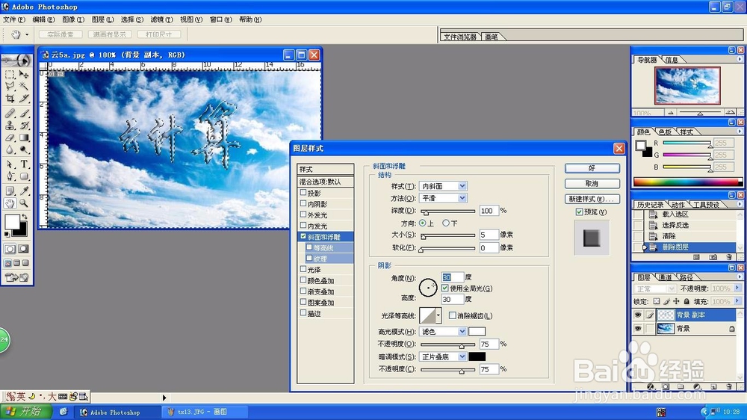
Task: Select the Eyedropper tool
Action: pyautogui.click(x=24, y=191)
